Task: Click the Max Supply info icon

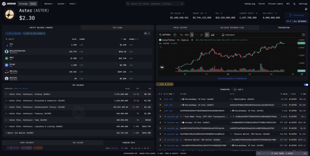Action: coord(276,13)
